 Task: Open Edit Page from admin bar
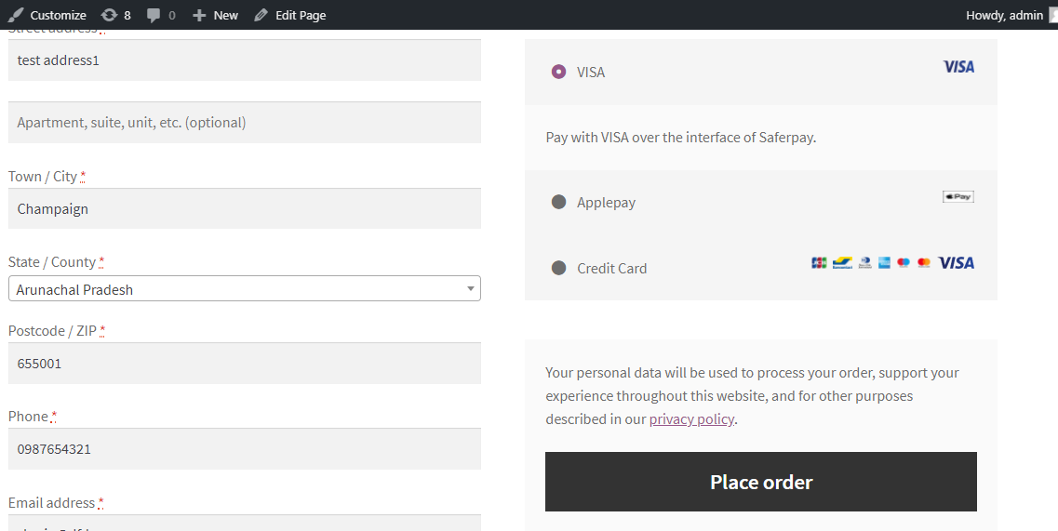[289, 15]
